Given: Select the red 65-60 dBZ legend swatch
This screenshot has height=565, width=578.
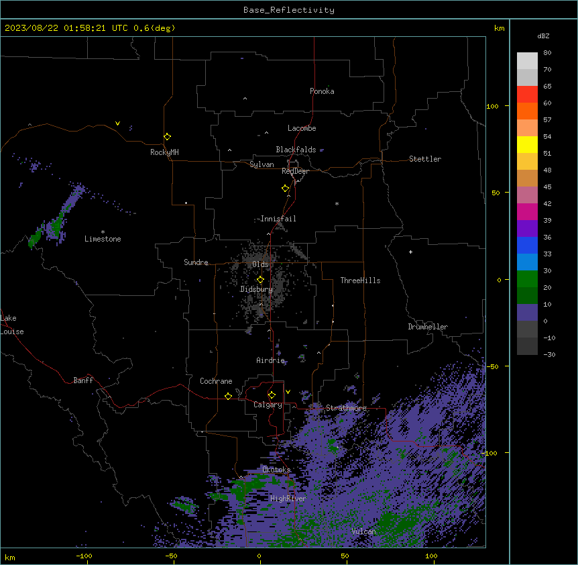Looking at the screenshot, I should (527, 95).
